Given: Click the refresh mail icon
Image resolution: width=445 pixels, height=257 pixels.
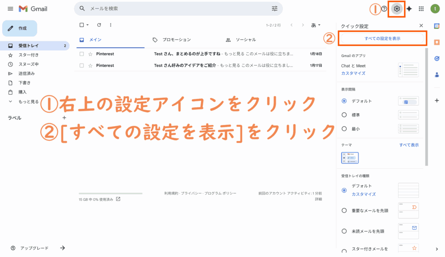Looking at the screenshot, I should tap(99, 25).
